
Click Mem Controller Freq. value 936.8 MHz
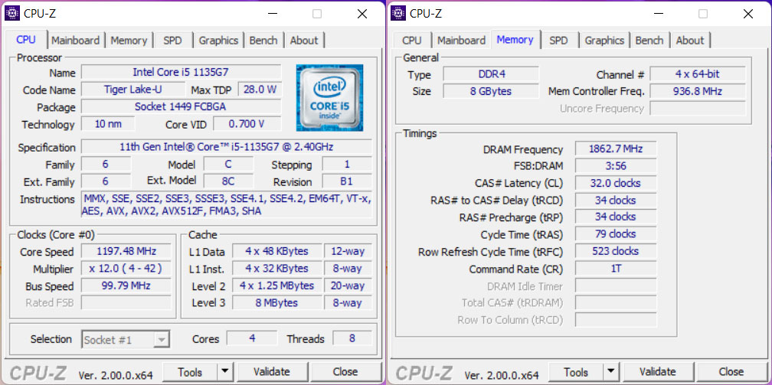click(698, 91)
